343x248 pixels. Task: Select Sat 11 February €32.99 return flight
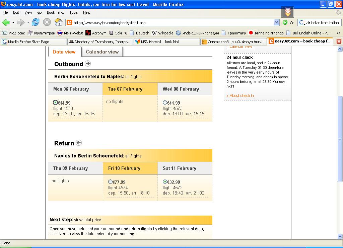165,181
